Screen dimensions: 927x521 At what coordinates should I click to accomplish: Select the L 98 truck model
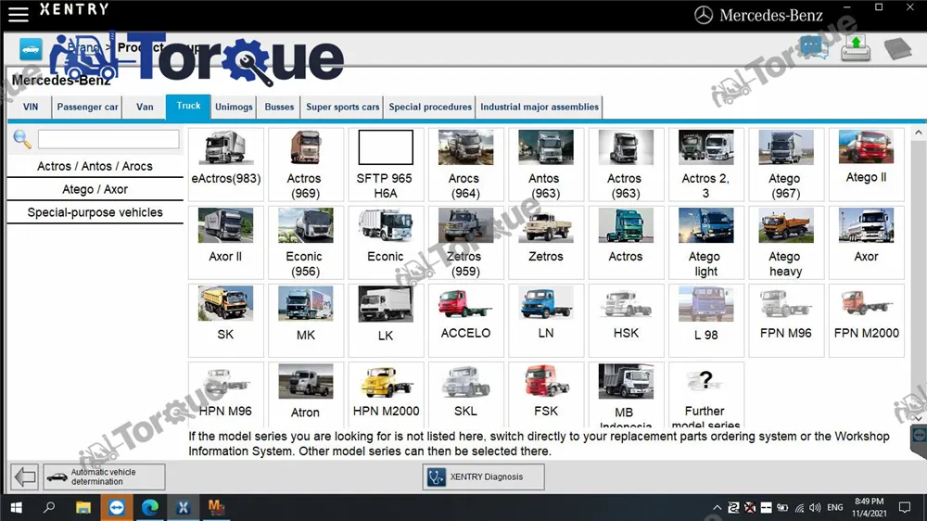click(705, 320)
